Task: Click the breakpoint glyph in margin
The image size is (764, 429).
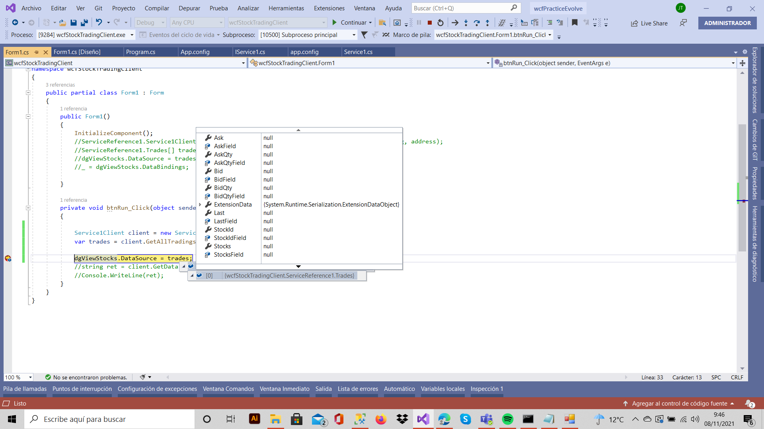Action: coord(8,259)
